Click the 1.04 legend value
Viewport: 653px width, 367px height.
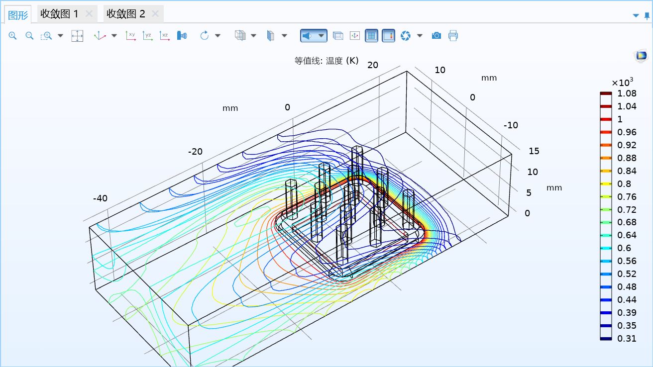tap(627, 106)
